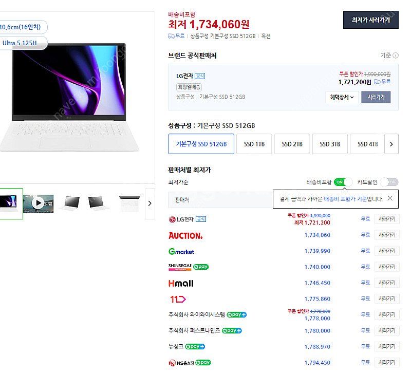Select the SSD 1TB option
The width and height of the screenshot is (411, 373).
click(x=254, y=144)
